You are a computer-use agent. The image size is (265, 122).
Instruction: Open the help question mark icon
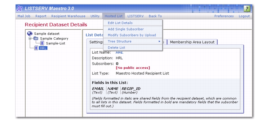point(247,9)
